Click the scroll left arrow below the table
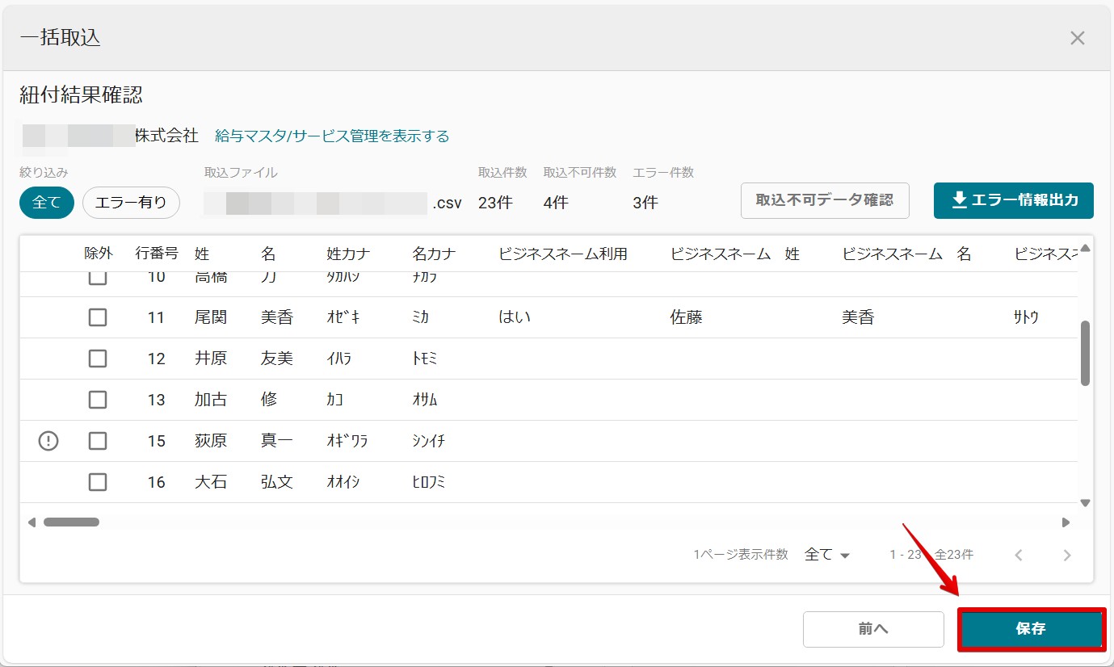1114x667 pixels. [x=32, y=522]
